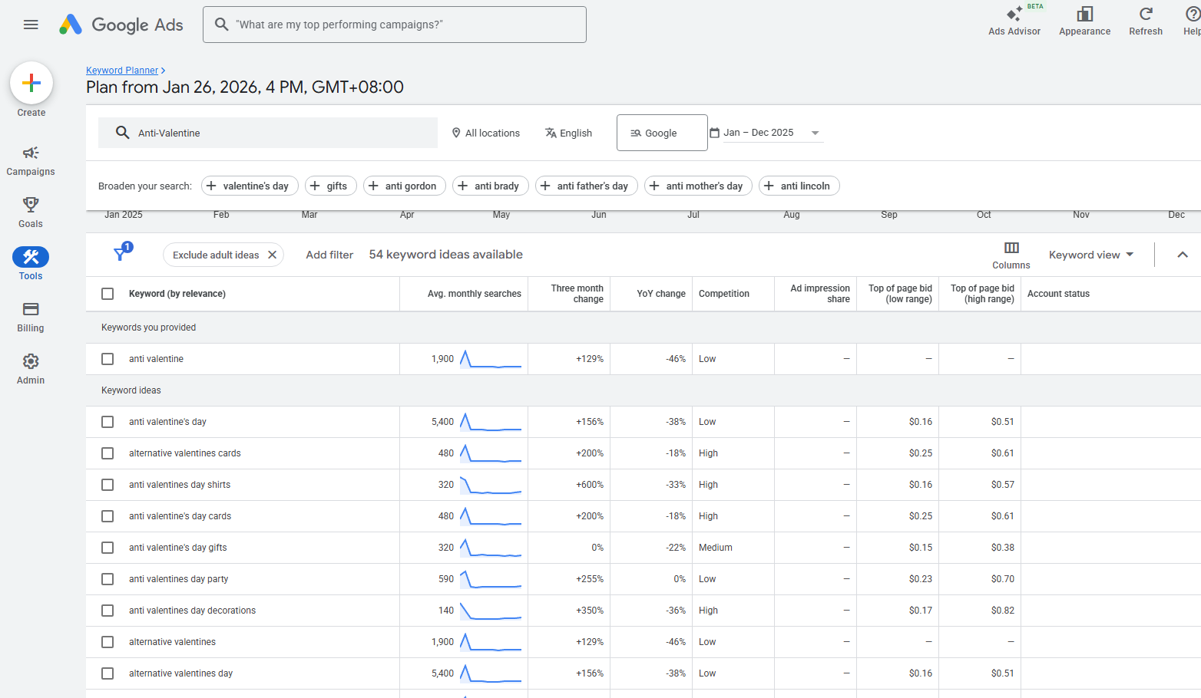Sort by Avg. monthly searches column

point(474,294)
